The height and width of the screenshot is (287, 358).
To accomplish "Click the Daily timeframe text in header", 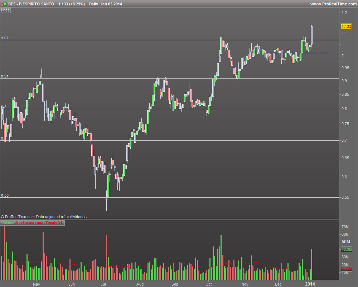I will [93, 4].
